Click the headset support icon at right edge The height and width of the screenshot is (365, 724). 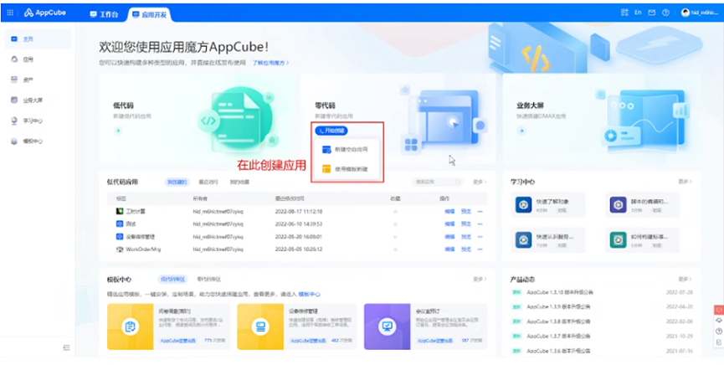pos(718,320)
